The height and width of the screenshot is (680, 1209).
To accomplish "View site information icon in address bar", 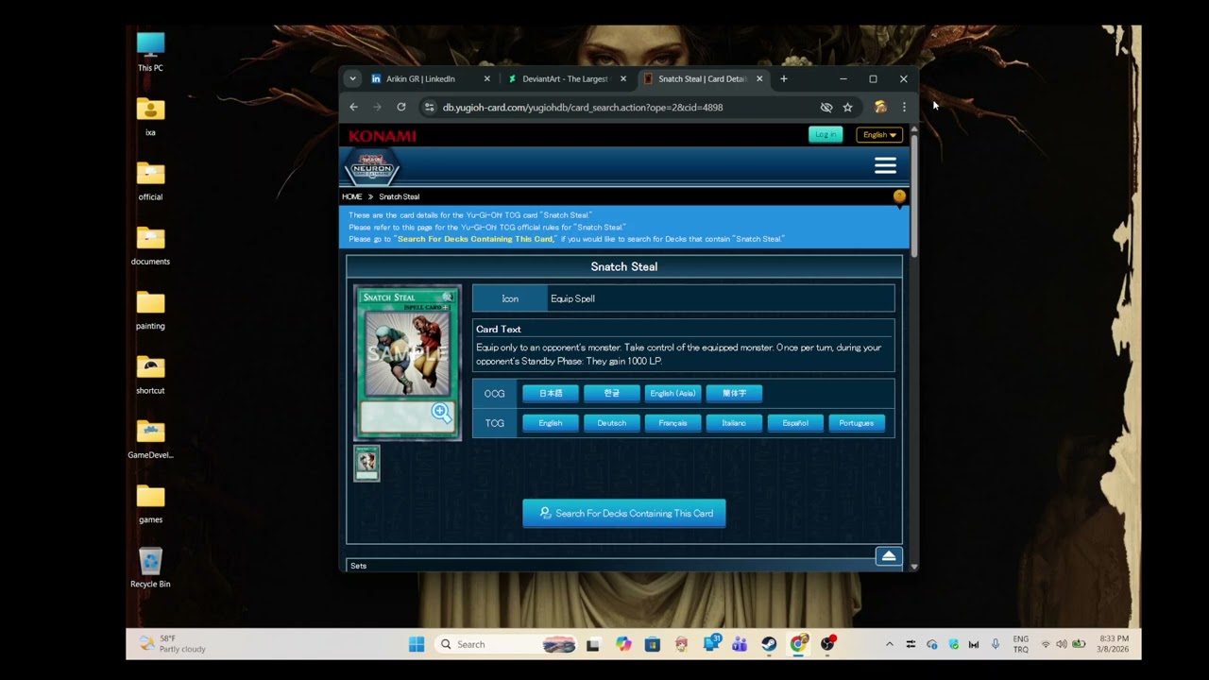I will [x=429, y=108].
